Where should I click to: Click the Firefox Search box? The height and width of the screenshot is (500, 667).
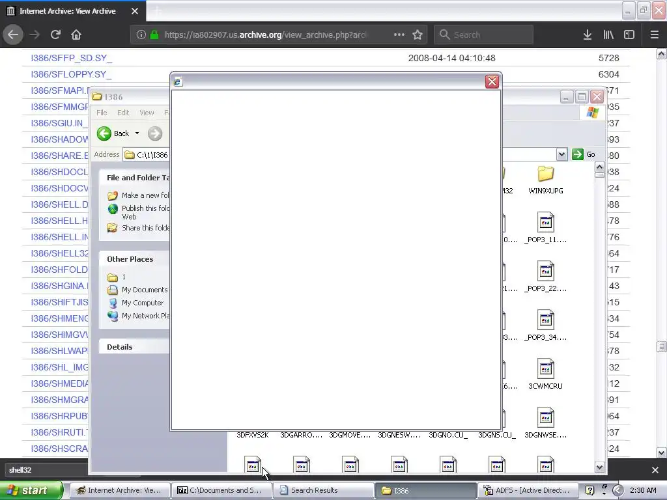pyautogui.click(x=483, y=35)
